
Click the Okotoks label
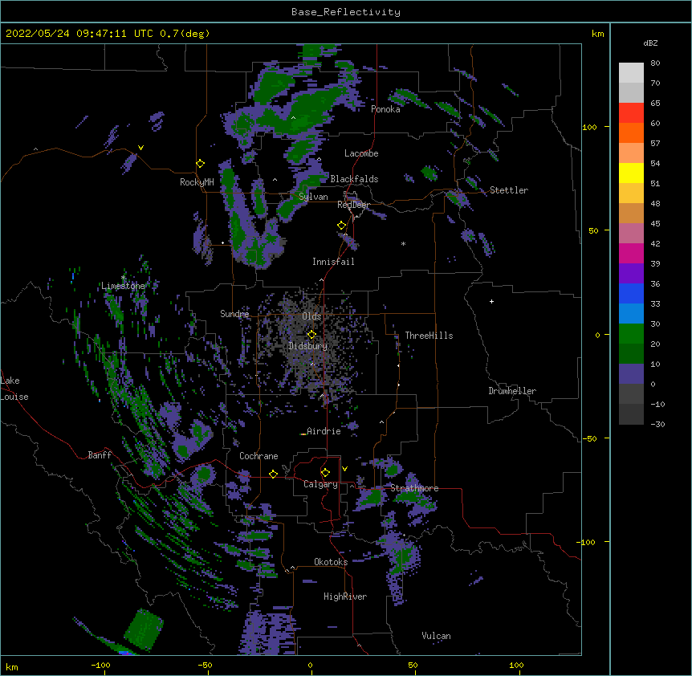(x=331, y=562)
